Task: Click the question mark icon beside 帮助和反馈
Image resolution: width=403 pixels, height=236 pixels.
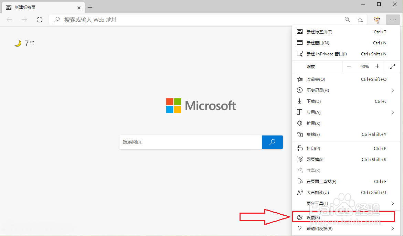Action: 299,228
